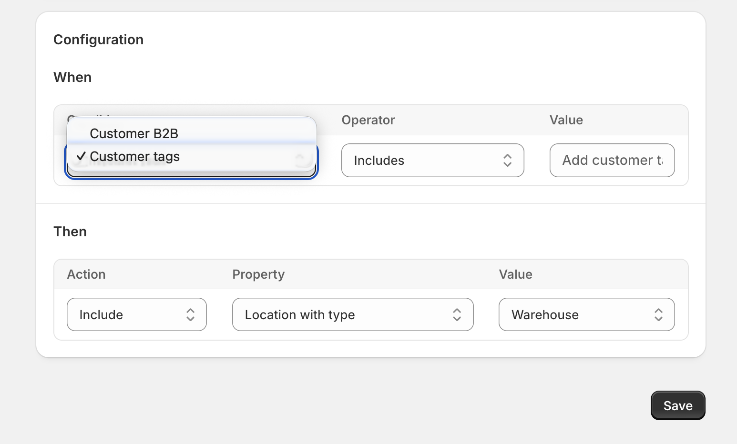This screenshot has width=737, height=444.
Task: Open the Includes operator dropdown
Action: tap(432, 161)
